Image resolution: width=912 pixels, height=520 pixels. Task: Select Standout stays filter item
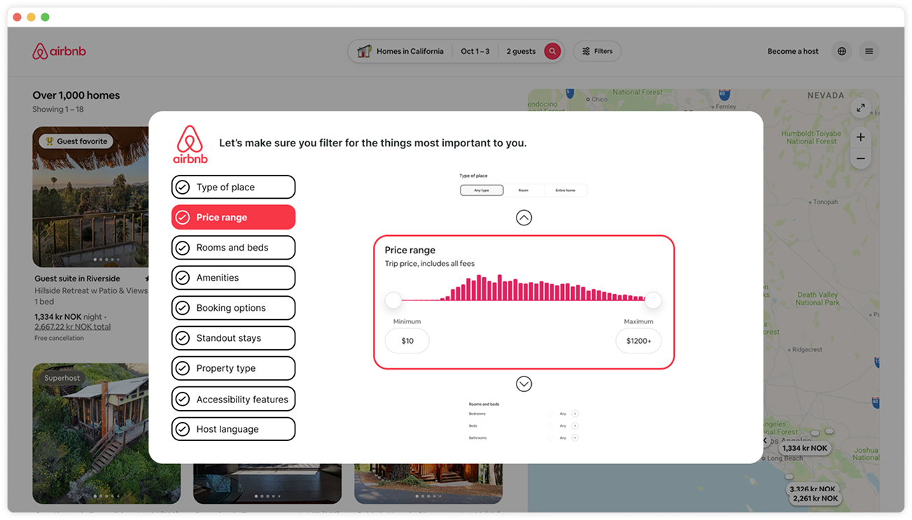click(233, 337)
